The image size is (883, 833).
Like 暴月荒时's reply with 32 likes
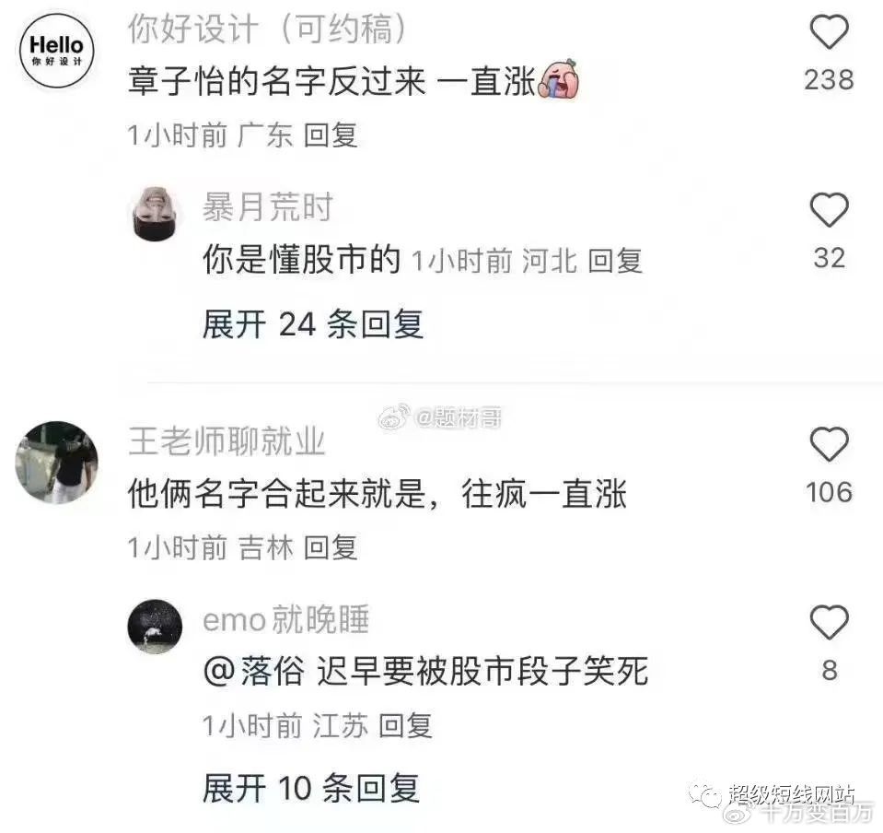click(829, 210)
